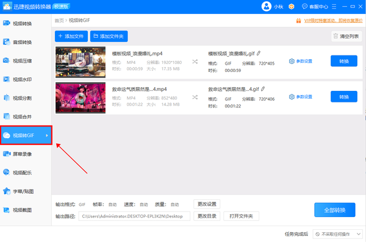Click the resolution value 720*406
Screen dimensions: 366x242
click(x=267, y=99)
